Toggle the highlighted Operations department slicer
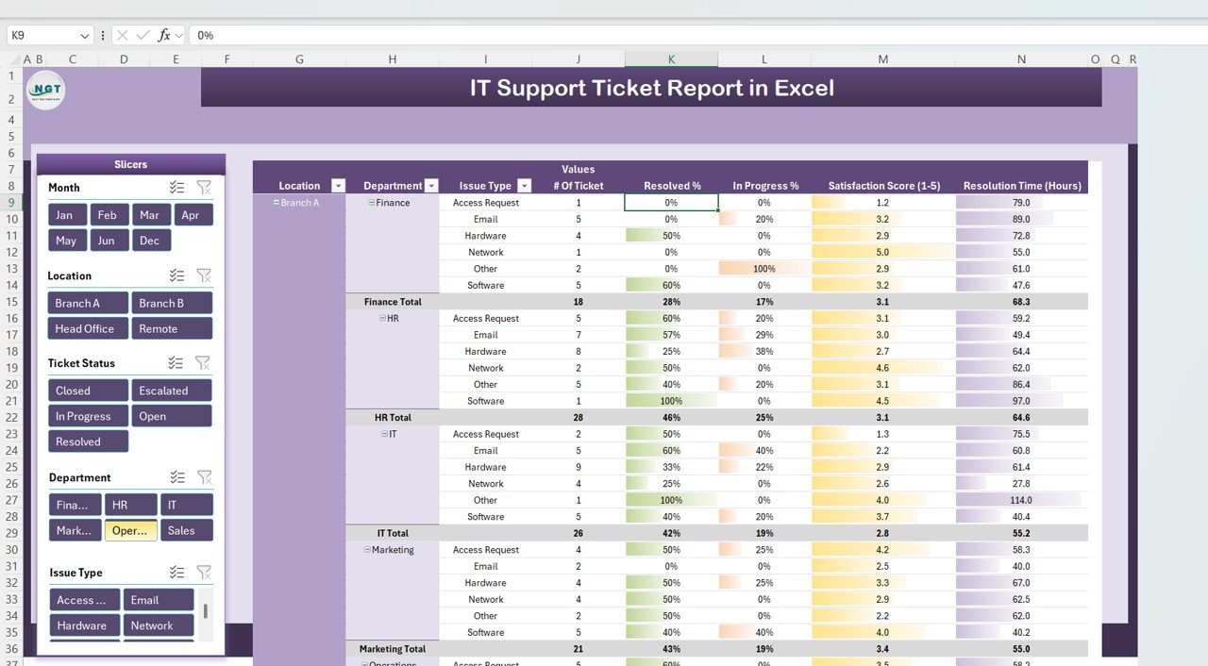The width and height of the screenshot is (1208, 666). coord(130,530)
